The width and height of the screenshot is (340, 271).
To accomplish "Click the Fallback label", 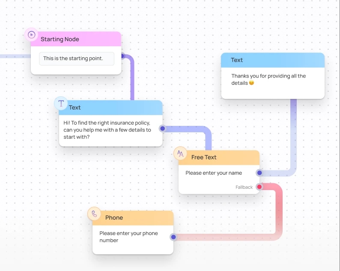I will [244, 187].
